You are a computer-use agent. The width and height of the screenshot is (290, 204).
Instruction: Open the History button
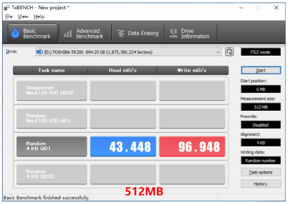261,184
